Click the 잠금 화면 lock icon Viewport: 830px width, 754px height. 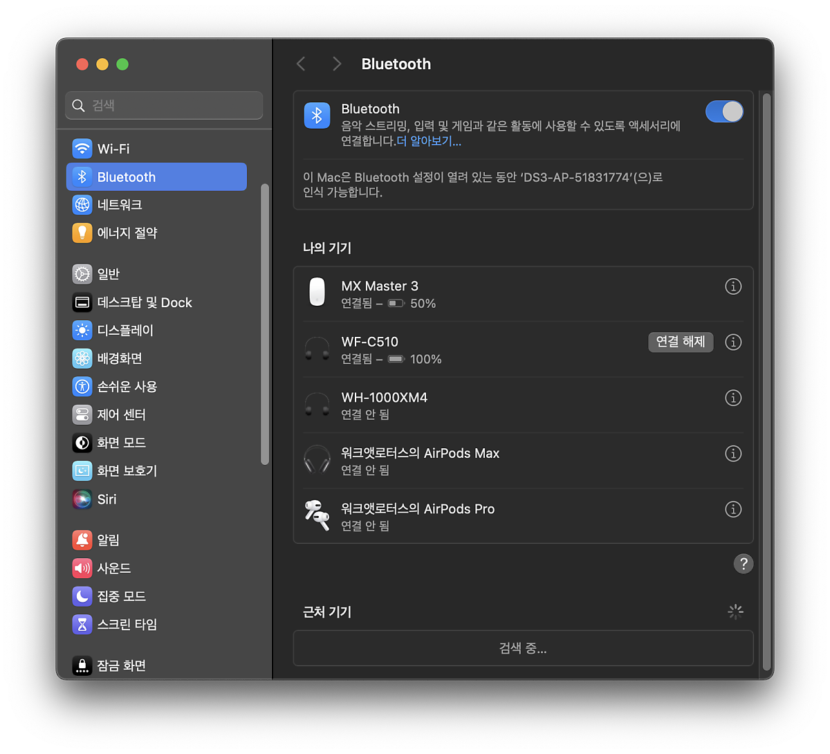[82, 665]
